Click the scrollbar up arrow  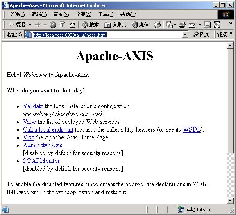pyautogui.click(x=230, y=45)
